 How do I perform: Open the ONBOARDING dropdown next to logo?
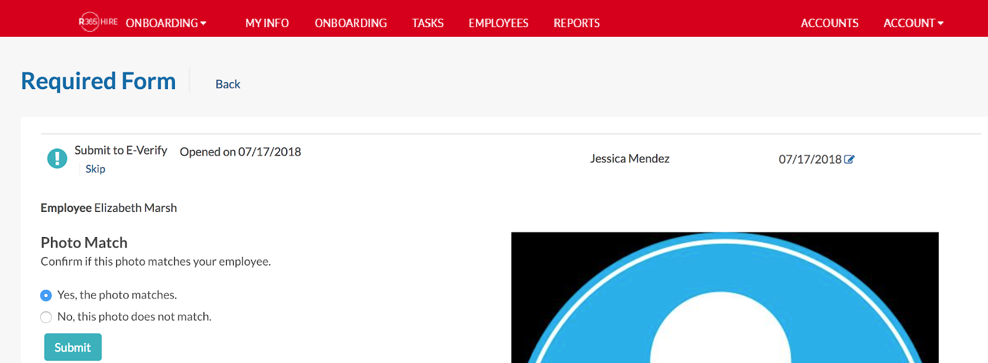[166, 23]
